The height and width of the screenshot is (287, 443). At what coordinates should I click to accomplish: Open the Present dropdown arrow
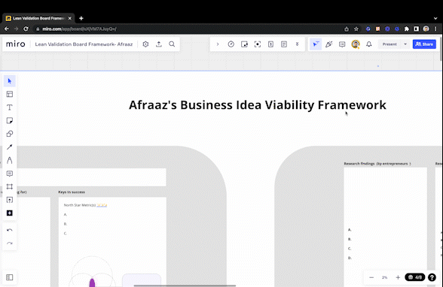tap(405, 44)
